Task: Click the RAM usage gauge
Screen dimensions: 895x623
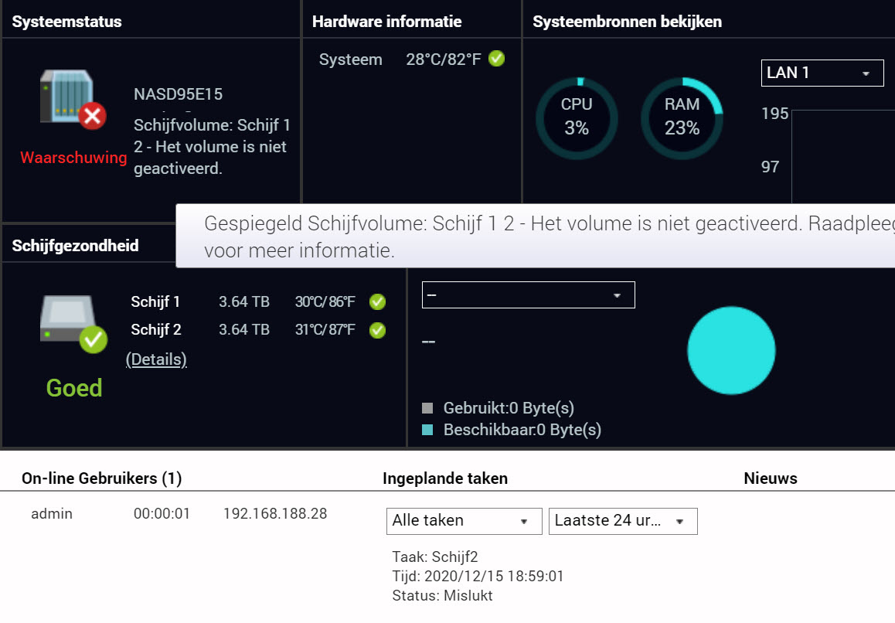Action: point(682,117)
